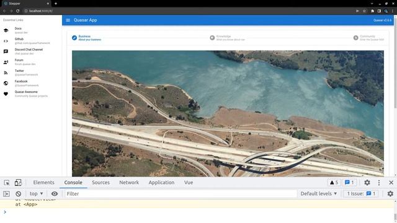Switch to the Application tab
Image resolution: width=397 pixels, height=223 pixels.
161,183
